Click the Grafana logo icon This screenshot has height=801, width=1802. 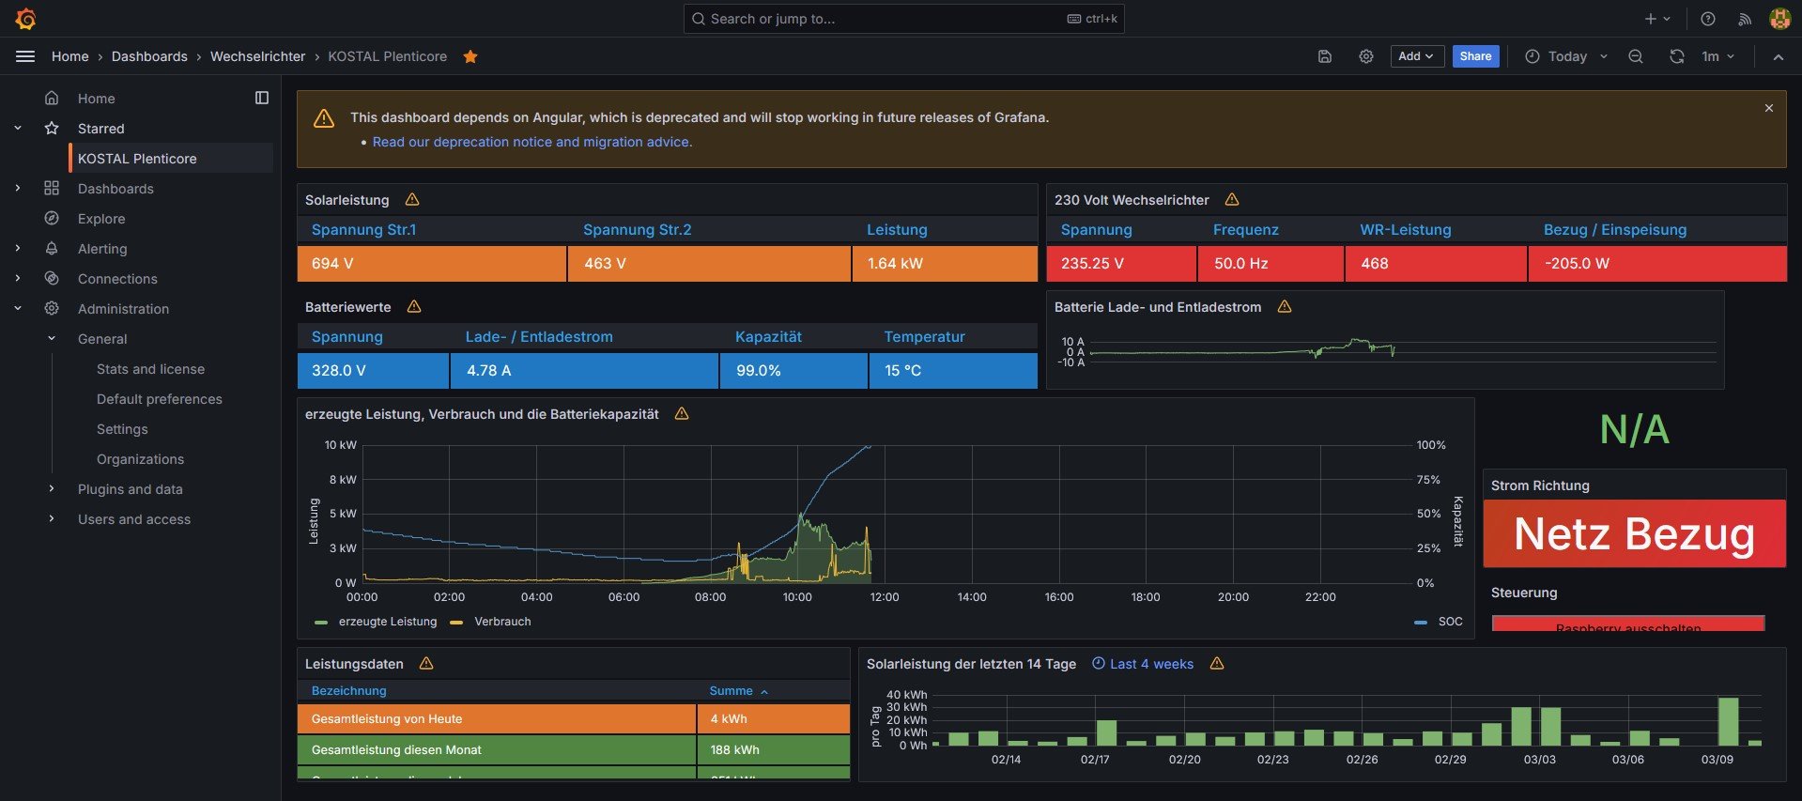[26, 19]
